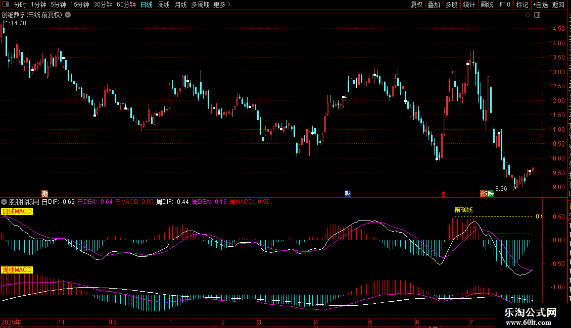Viewport: 571px width, 328px height.
Task: Click the 标记 mark button
Action: (x=522, y=5)
